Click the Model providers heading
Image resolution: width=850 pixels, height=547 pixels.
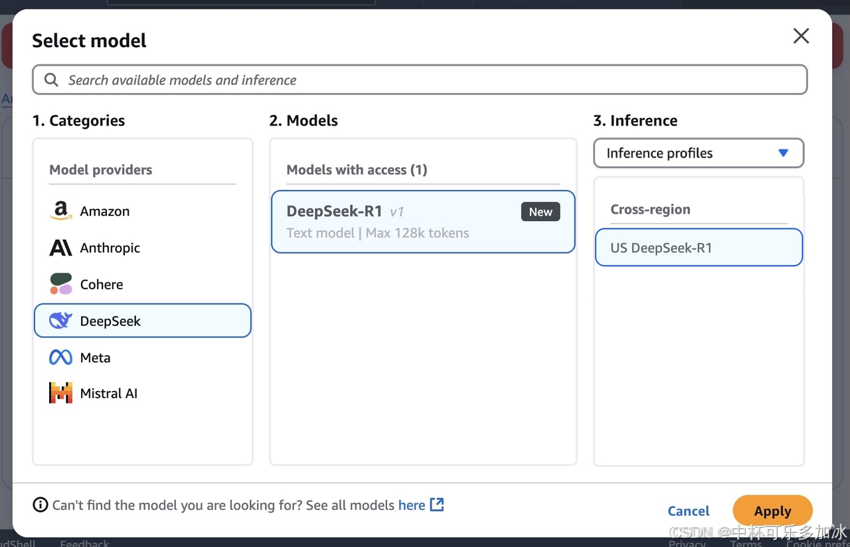(101, 170)
